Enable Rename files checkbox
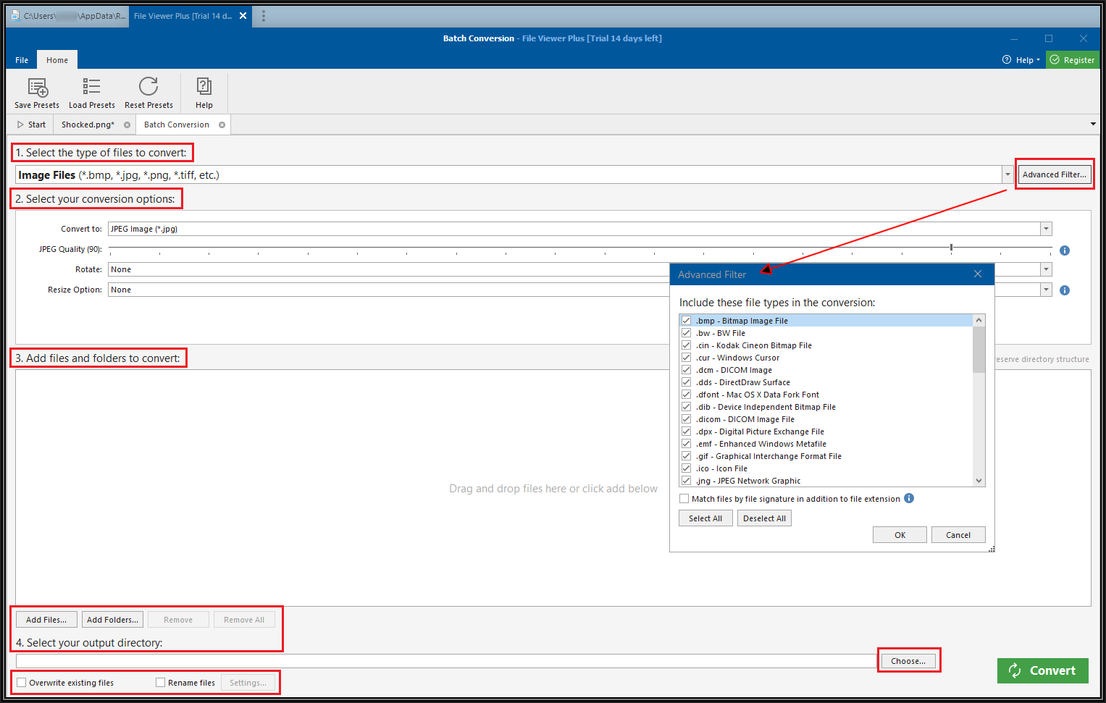 [161, 683]
